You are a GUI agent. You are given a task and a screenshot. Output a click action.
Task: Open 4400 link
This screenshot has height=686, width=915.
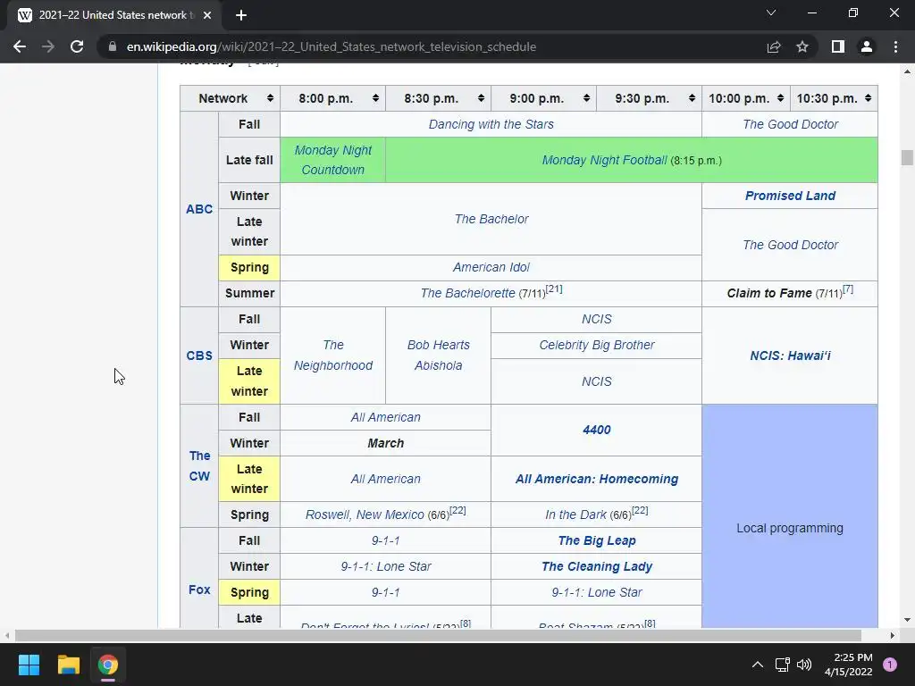596,430
